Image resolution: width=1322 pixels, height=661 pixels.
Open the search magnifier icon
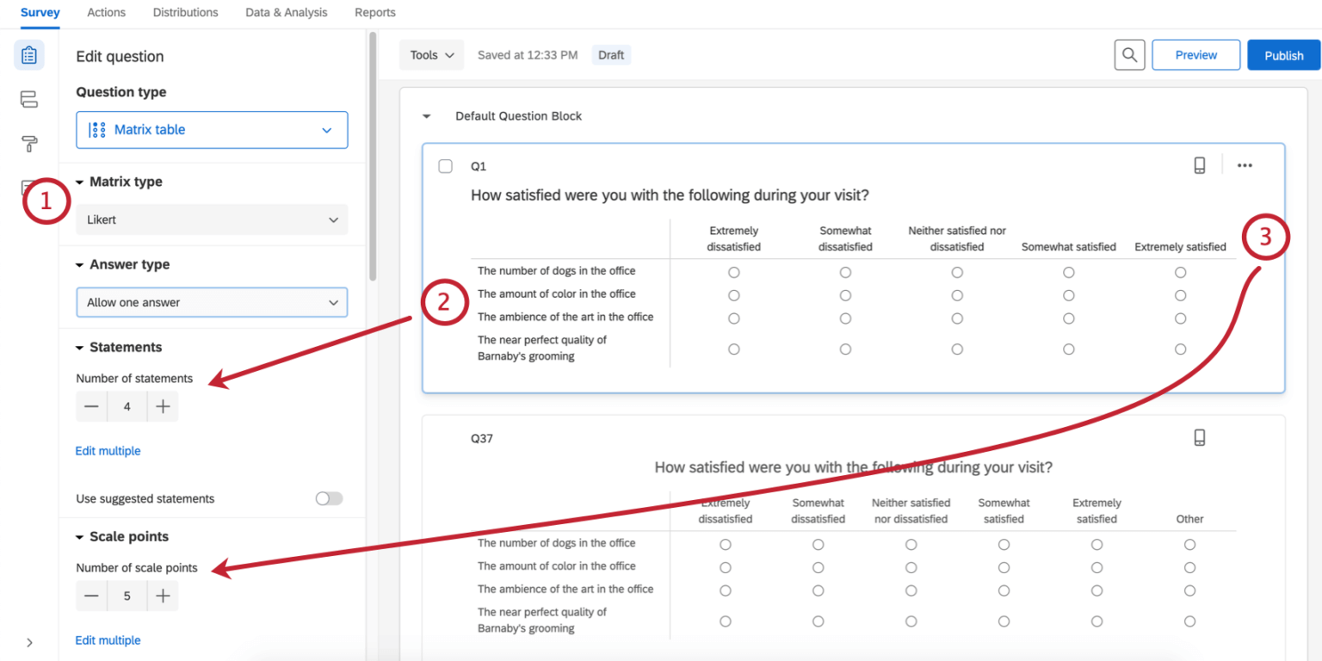pyautogui.click(x=1129, y=54)
